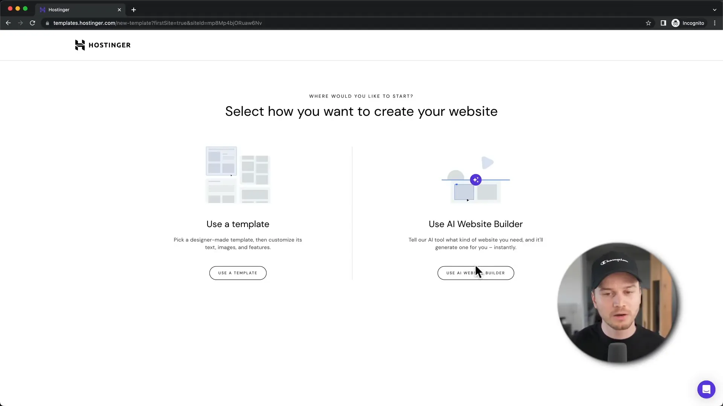Viewport: 723px width, 406px height.
Task: Click the Hostinger logo icon
Action: click(x=79, y=45)
